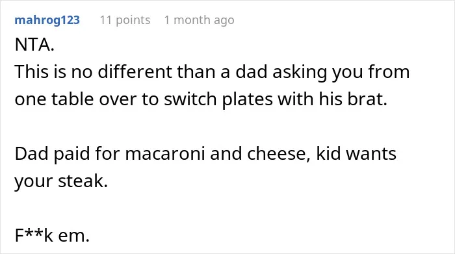Click the word table in the comment
Image resolution: width=455 pixels, height=254 pixels.
point(73,99)
